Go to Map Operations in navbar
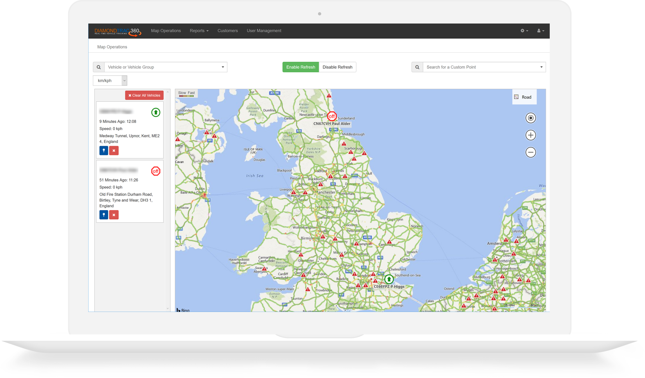Image resolution: width=645 pixels, height=378 pixels. [166, 31]
